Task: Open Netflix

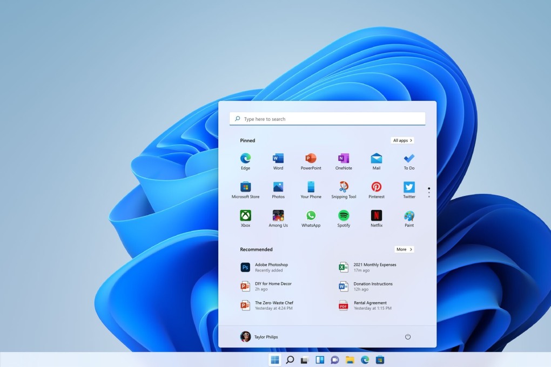Action: click(x=376, y=214)
